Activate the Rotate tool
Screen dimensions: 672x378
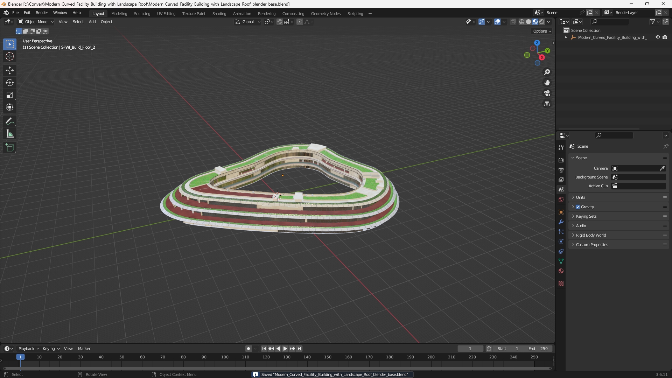pos(10,83)
